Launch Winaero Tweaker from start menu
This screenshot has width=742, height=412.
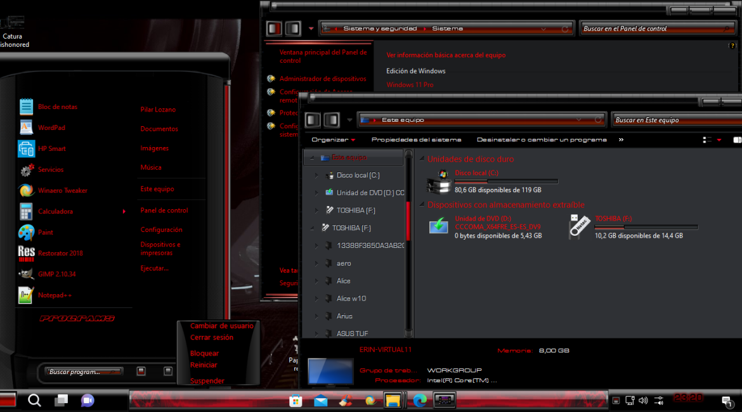pyautogui.click(x=62, y=190)
